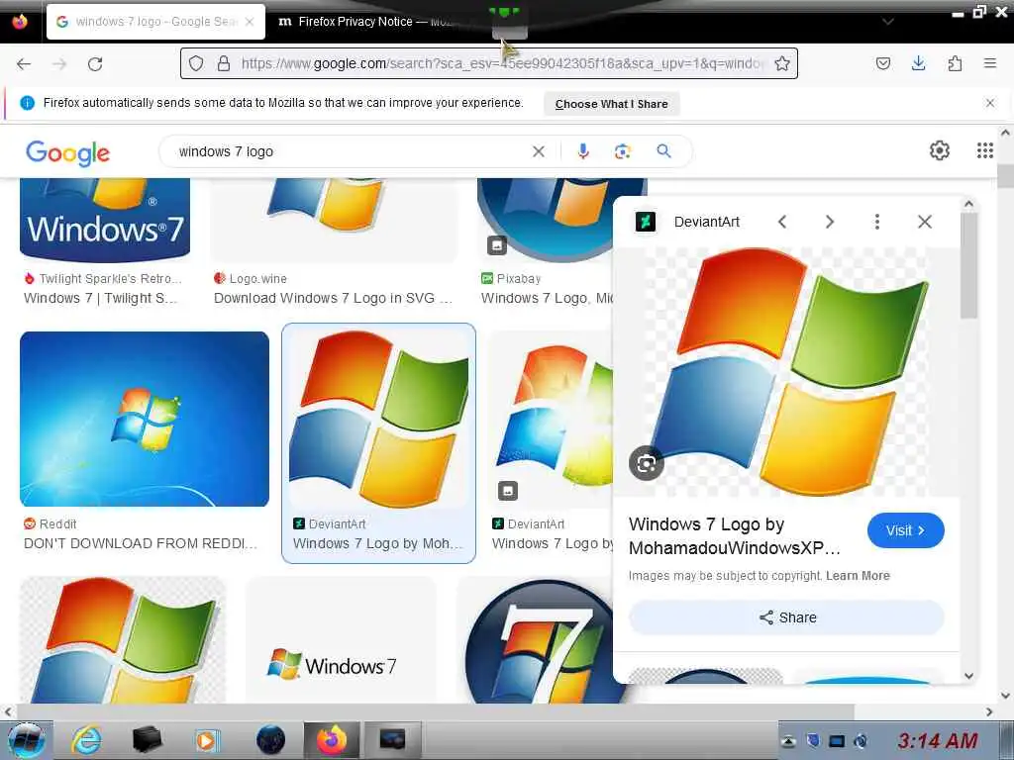Viewport: 1014px width, 760px height.
Task: Open the Google apps grid
Action: click(x=984, y=150)
